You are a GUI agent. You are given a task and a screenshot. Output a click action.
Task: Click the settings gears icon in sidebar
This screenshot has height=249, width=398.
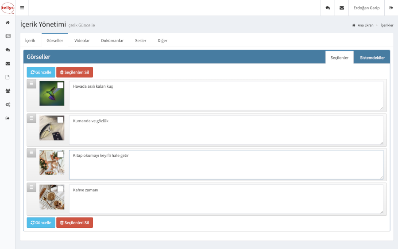[8, 105]
